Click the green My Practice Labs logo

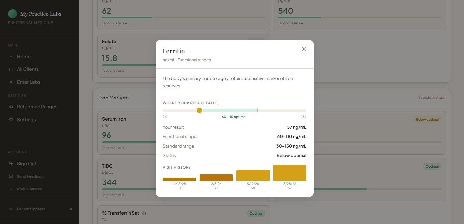click(13, 14)
